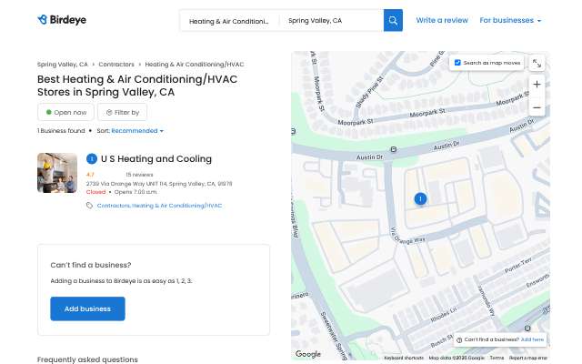This screenshot has width=582, height=364.
Task: Click the Contractors category tag link
Action: tap(114, 206)
